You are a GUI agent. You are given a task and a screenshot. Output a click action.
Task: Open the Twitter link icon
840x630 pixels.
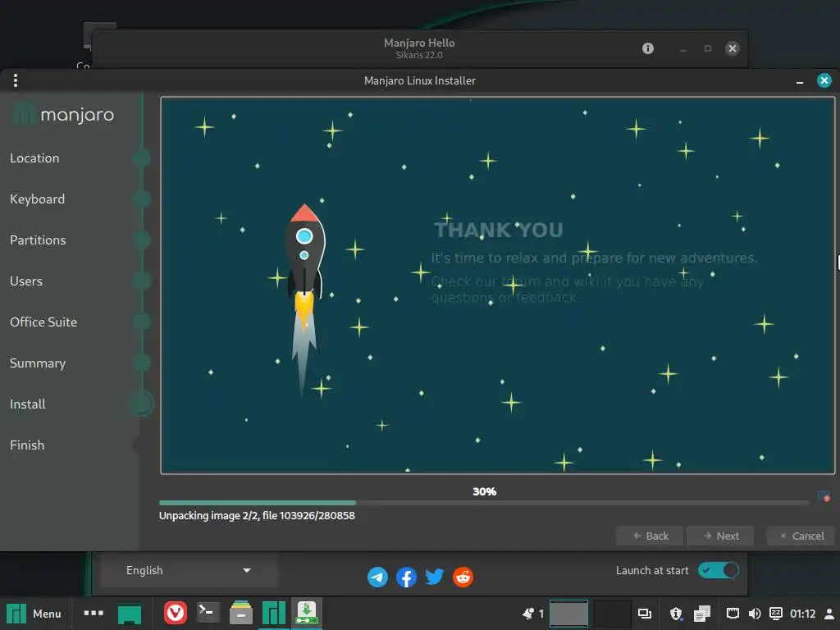(x=435, y=577)
